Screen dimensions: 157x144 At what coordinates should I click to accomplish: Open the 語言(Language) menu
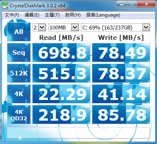tap(103, 15)
